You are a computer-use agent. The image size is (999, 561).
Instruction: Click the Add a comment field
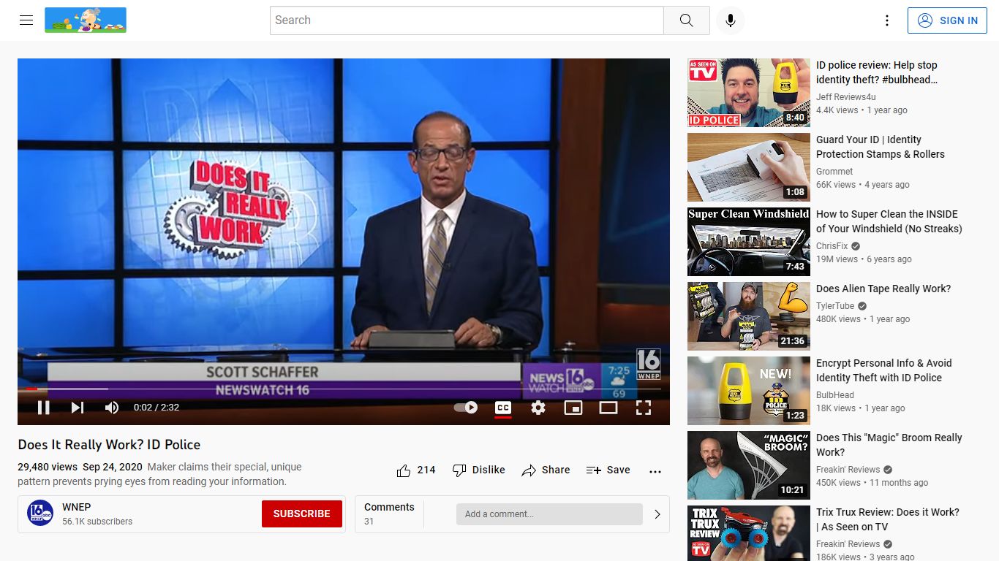coord(549,514)
